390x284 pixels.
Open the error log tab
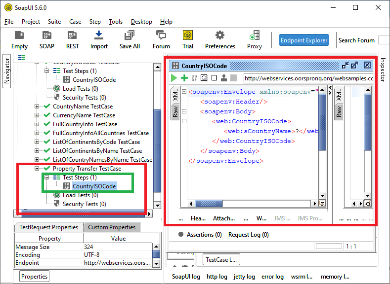[x=272, y=277]
